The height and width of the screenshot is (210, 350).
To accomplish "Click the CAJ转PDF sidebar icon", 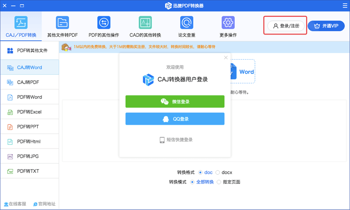I will pyautogui.click(x=10, y=82).
